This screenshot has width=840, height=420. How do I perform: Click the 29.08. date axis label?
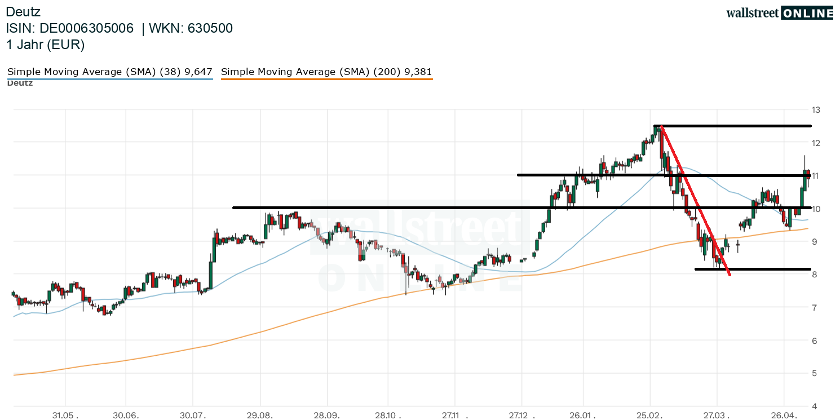pos(260,414)
